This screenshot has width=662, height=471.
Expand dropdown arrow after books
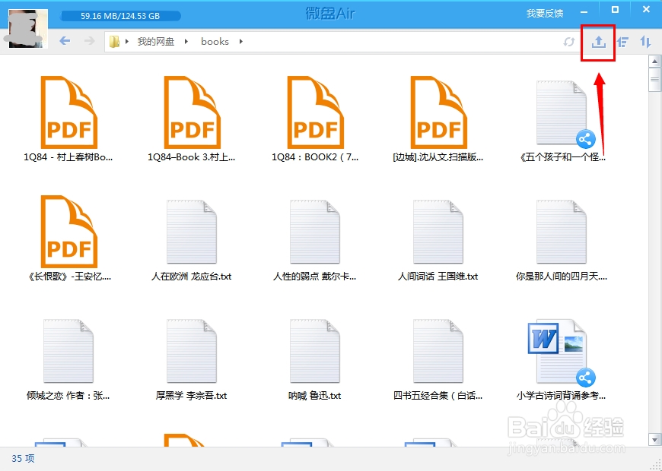240,41
